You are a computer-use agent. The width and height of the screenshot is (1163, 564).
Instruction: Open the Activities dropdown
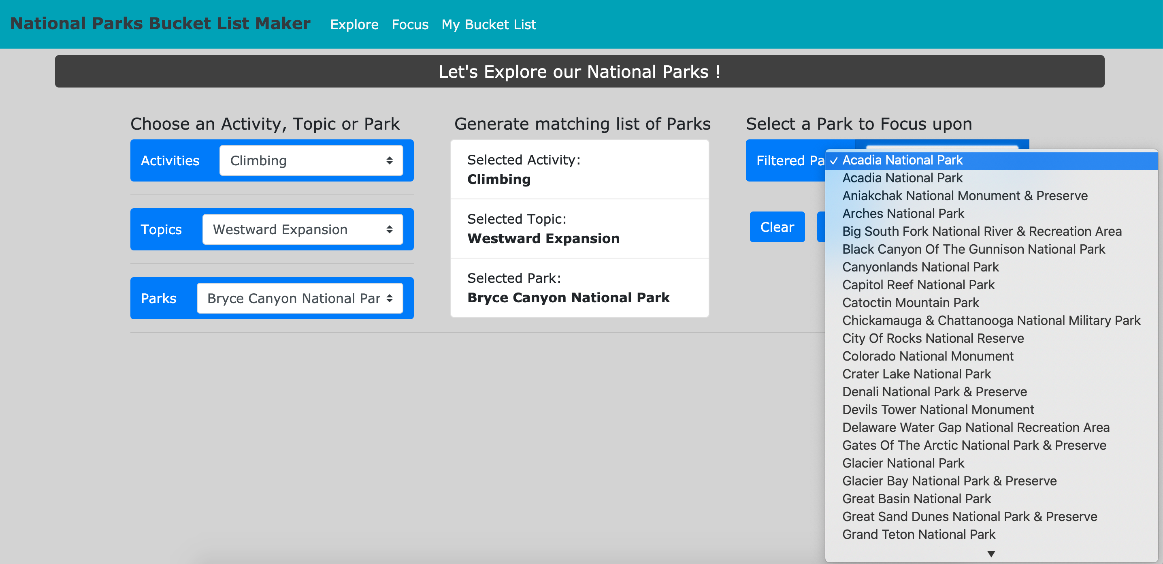311,160
